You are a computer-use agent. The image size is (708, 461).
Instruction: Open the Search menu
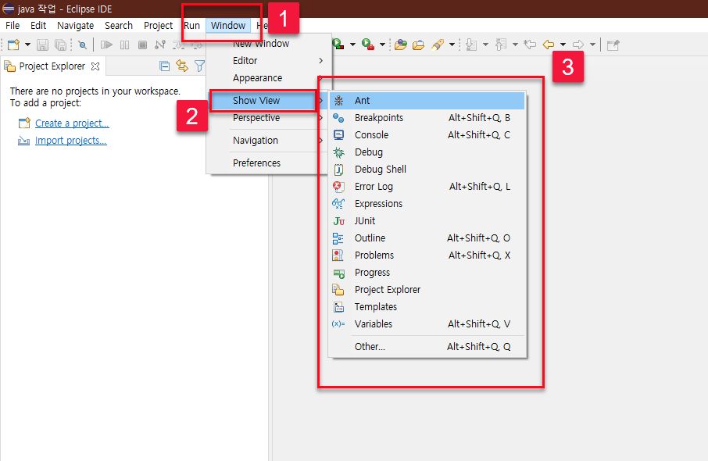(119, 26)
